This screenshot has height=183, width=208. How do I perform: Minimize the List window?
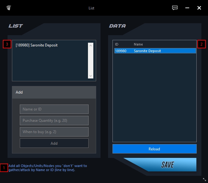187,8
